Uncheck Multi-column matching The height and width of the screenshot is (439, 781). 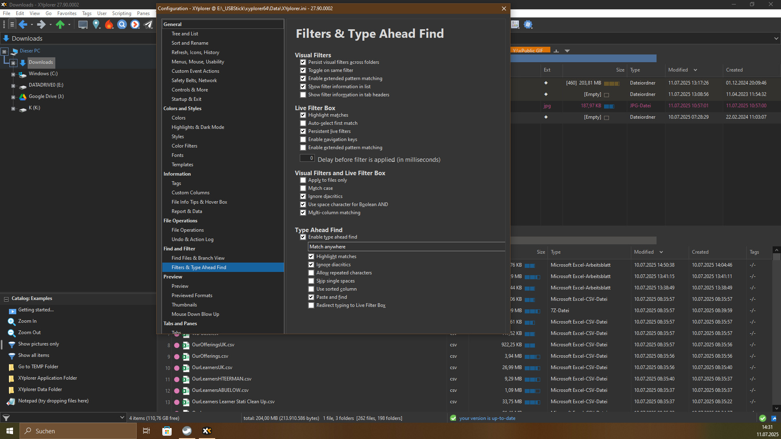coord(303,213)
